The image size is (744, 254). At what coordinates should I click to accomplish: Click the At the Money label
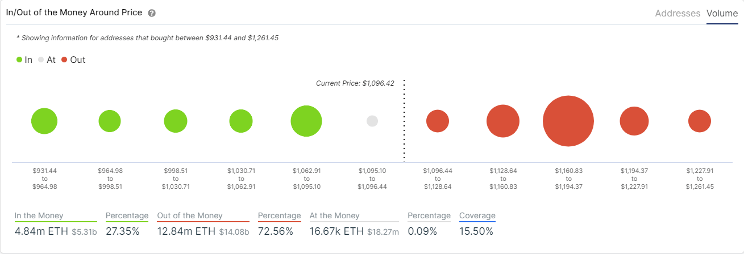click(335, 215)
